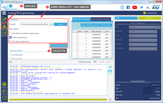
Task: Click the Size column header
Action: 106,32
